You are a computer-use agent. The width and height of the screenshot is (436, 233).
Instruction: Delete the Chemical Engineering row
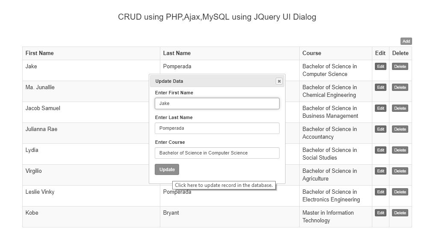tap(400, 87)
